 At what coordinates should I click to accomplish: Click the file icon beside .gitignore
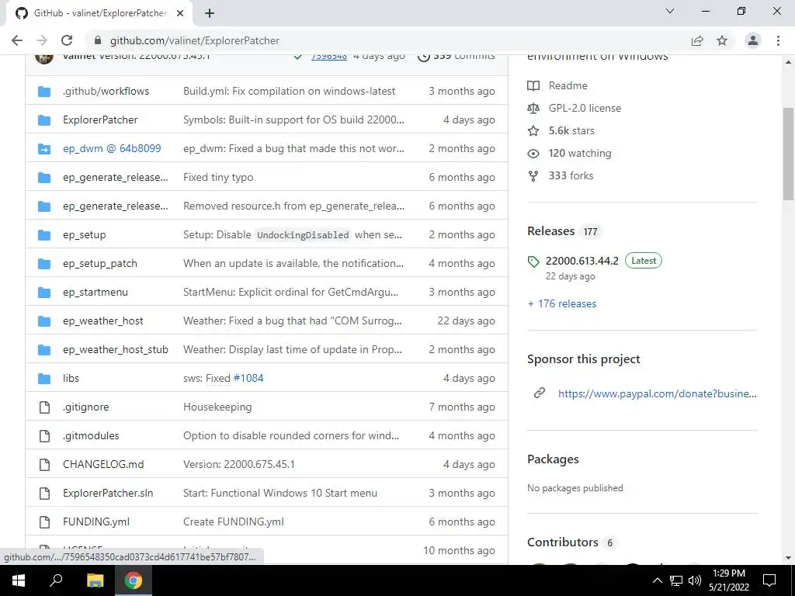tap(44, 407)
